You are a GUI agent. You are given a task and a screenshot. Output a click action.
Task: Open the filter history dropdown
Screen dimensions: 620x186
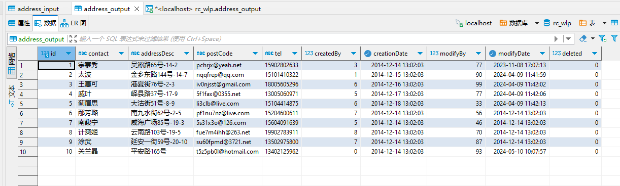[568, 39]
